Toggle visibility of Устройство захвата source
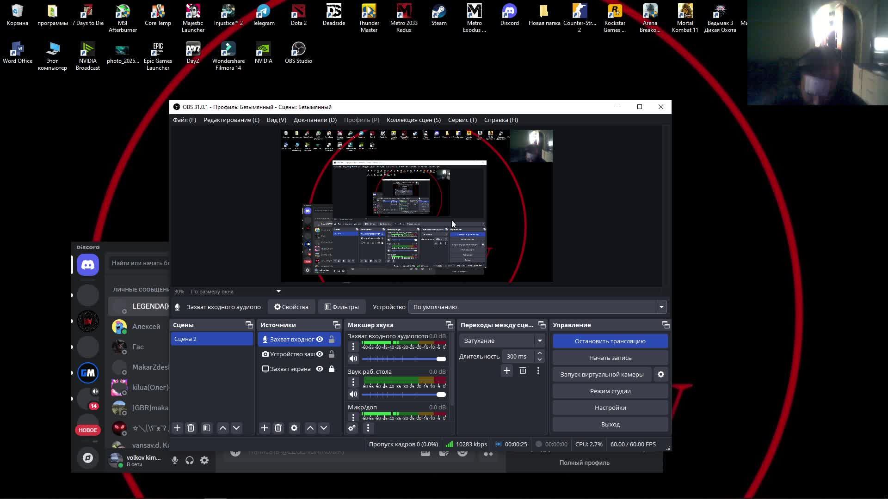888x499 pixels. (320, 354)
